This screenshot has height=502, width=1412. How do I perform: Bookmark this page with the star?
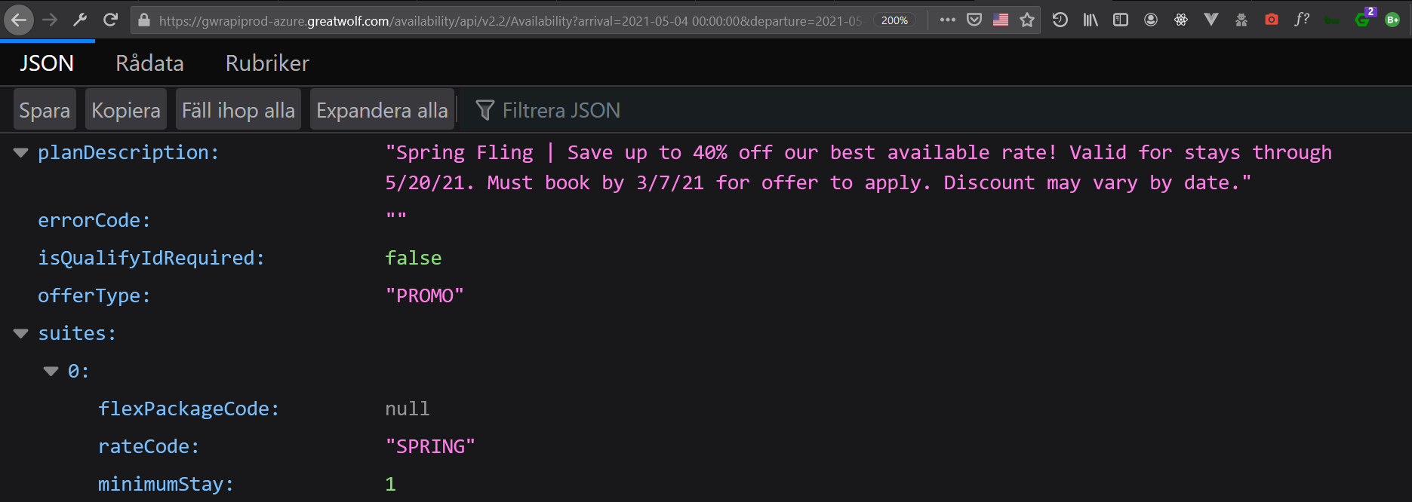coord(1027,20)
